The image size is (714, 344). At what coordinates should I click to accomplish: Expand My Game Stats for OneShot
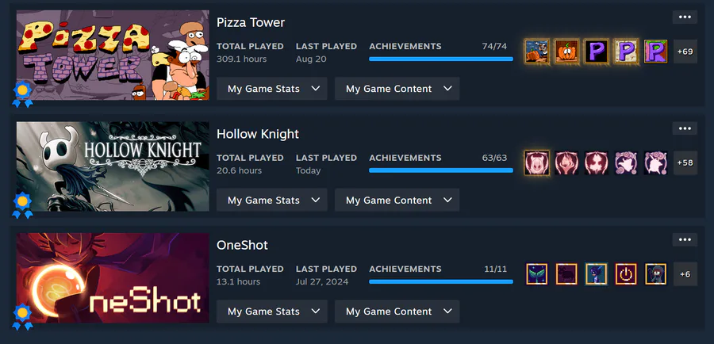[272, 312]
